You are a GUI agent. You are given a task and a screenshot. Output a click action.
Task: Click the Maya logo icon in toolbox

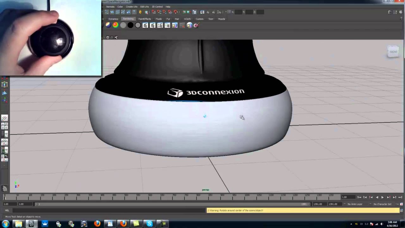(4, 188)
